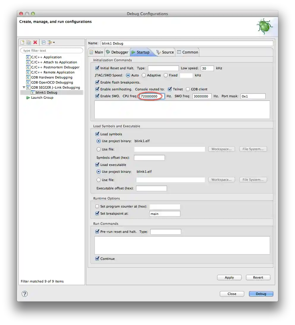
Task: Delete the selected launch configuration
Action: coord(35,42)
